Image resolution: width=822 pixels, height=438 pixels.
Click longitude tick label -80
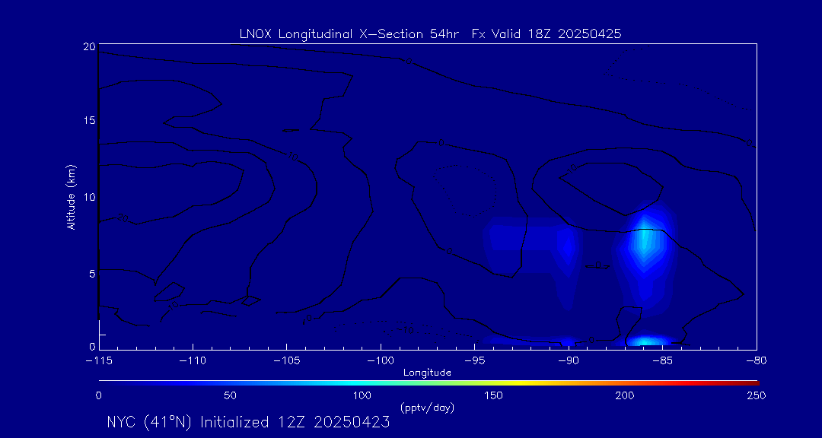click(756, 361)
